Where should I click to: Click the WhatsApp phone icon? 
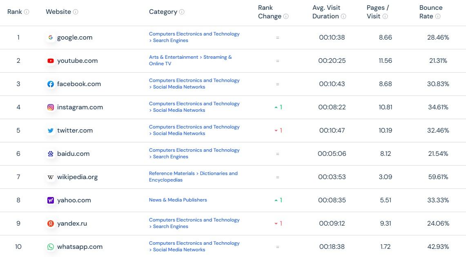[x=50, y=246]
